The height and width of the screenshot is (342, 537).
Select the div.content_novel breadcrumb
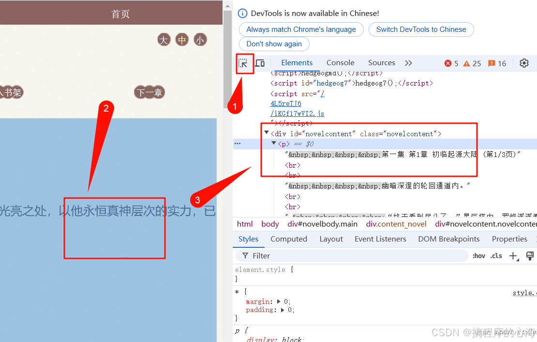point(396,224)
